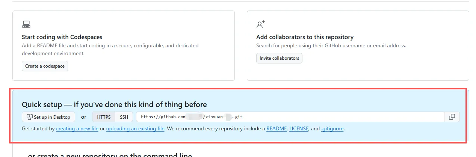The image size is (476, 157).
Task: Follow the uploading an existing file link
Action: (135, 129)
